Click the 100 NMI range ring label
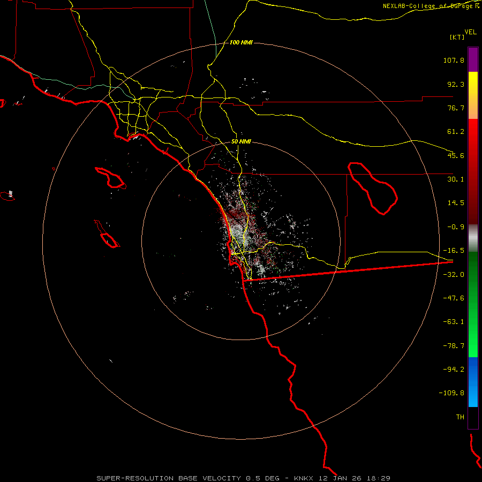482x482 pixels. coord(241,42)
